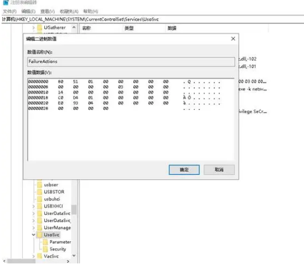Expand the UserManager tree node
Screen dimensions: 304x265
tap(33, 228)
